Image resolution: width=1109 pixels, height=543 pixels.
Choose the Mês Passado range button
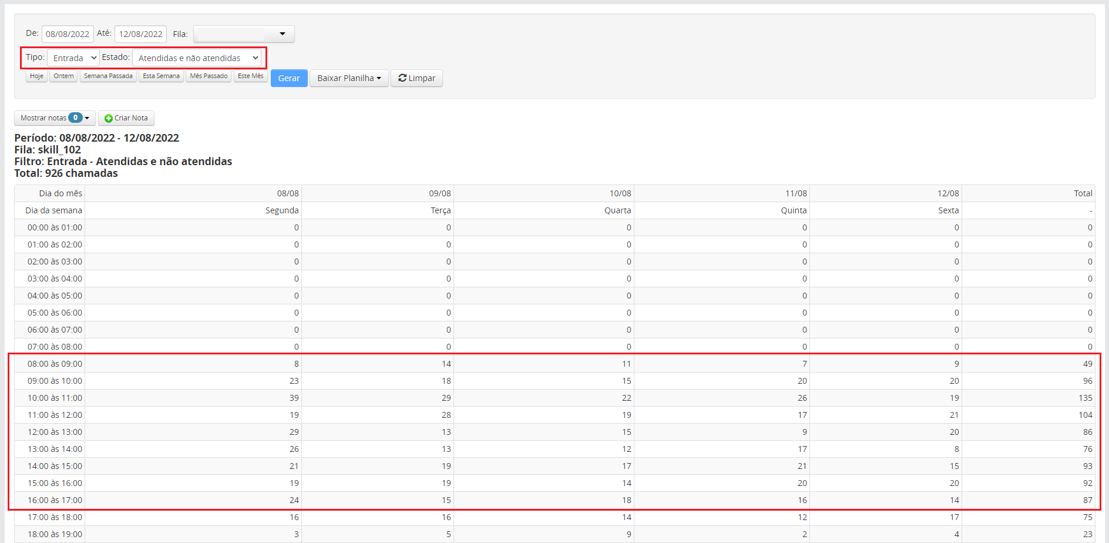(x=209, y=76)
